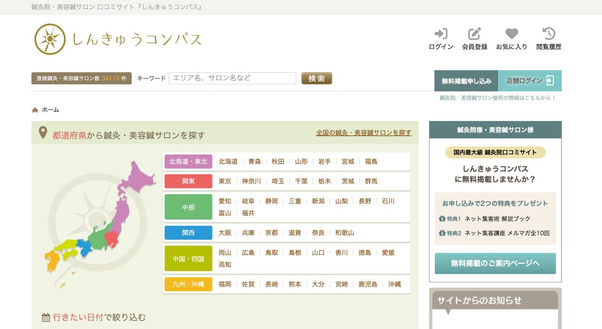Choose 広島 prefecture link
Screen dimensions: 602x329
(248, 252)
